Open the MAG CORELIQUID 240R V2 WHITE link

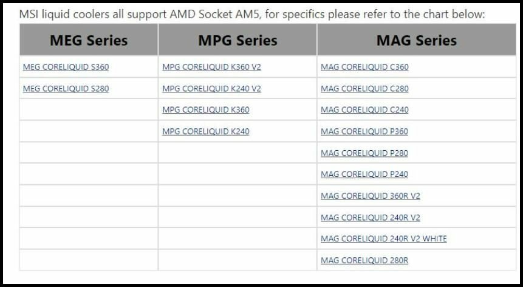click(x=383, y=238)
